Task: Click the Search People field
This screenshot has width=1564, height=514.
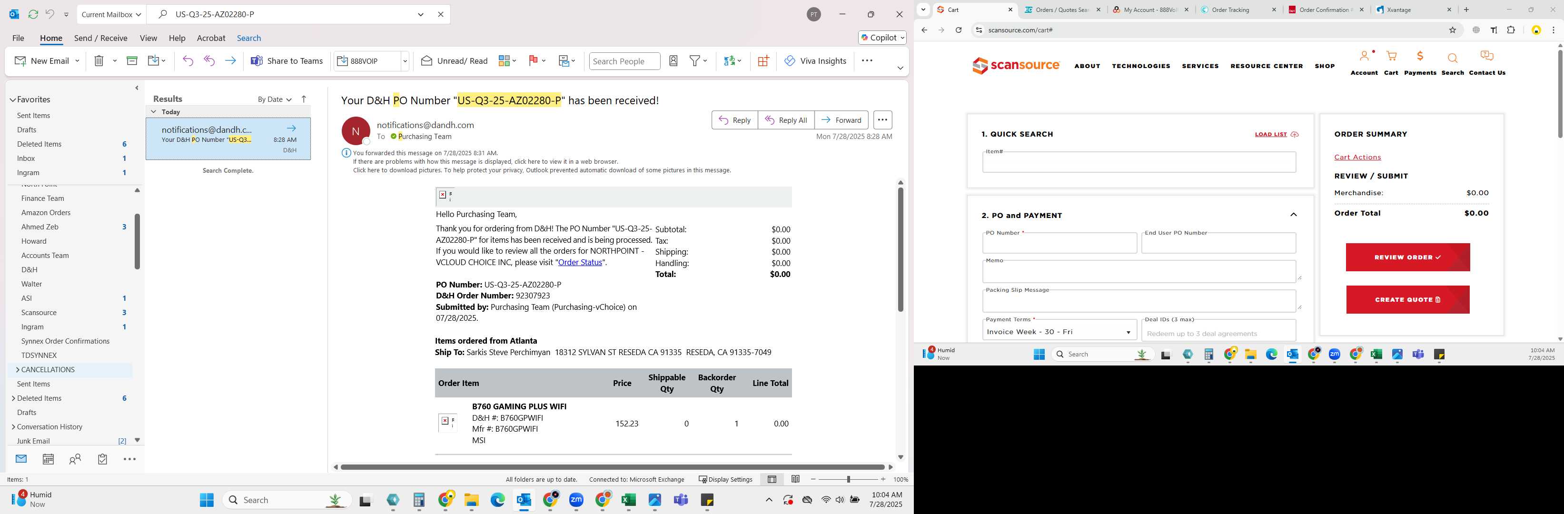Action: [x=624, y=61]
